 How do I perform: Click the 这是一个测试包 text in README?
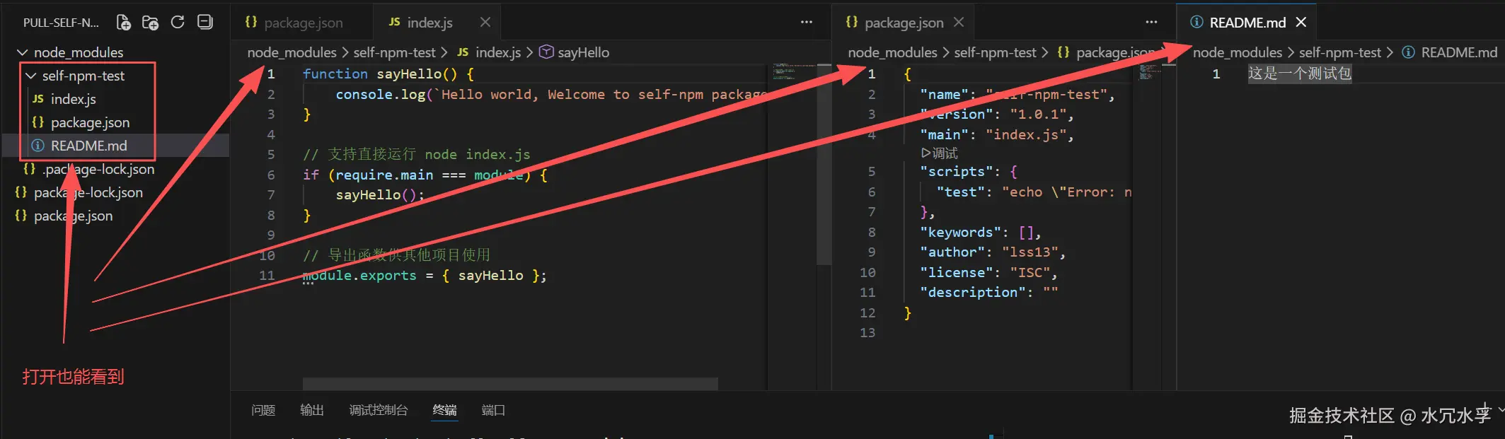1299,74
